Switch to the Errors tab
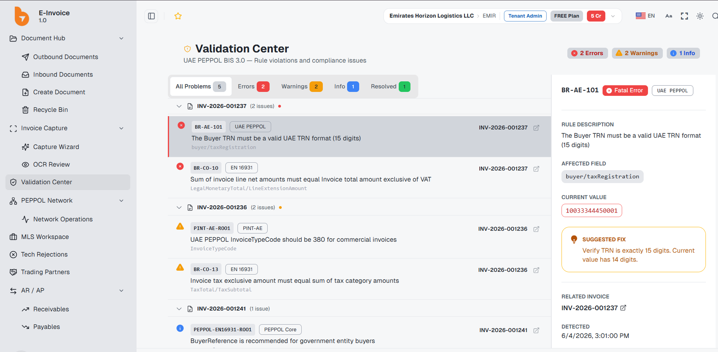This screenshot has width=718, height=352. click(x=253, y=86)
